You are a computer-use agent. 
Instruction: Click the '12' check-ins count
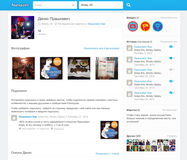pyautogui.click(x=39, y=31)
